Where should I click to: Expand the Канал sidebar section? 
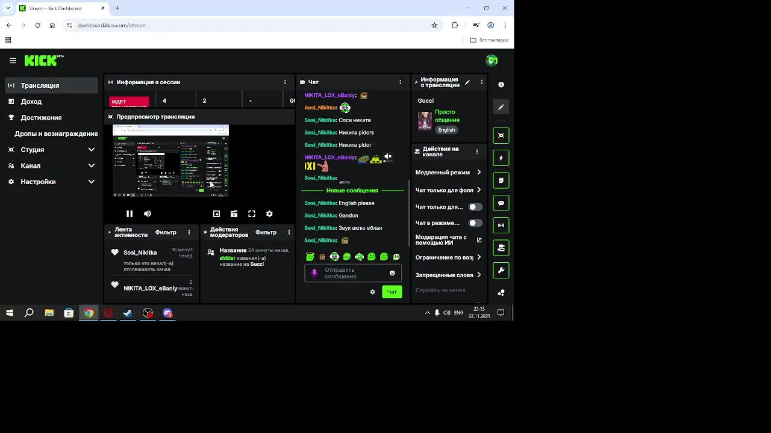(x=51, y=166)
